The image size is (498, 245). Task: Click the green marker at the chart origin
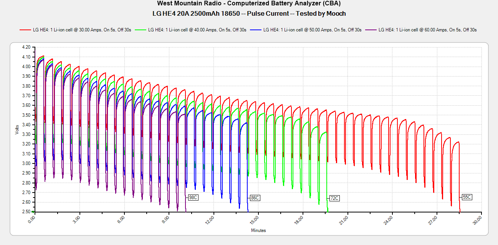pos(33,212)
